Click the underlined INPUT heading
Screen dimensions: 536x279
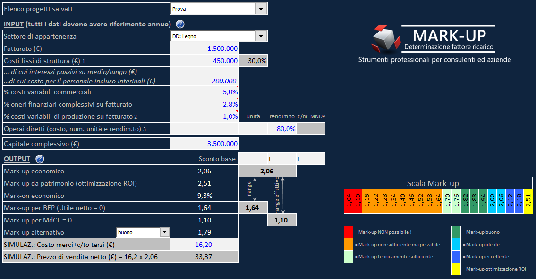tap(14, 24)
